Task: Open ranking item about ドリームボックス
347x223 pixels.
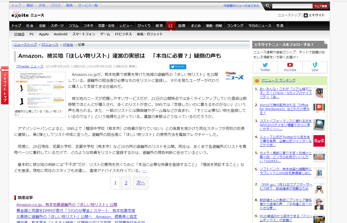Action: [286, 218]
